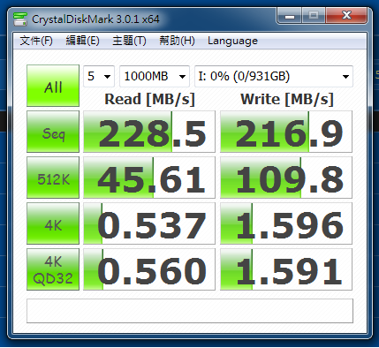Start the 512K benchmark test

[53, 178]
